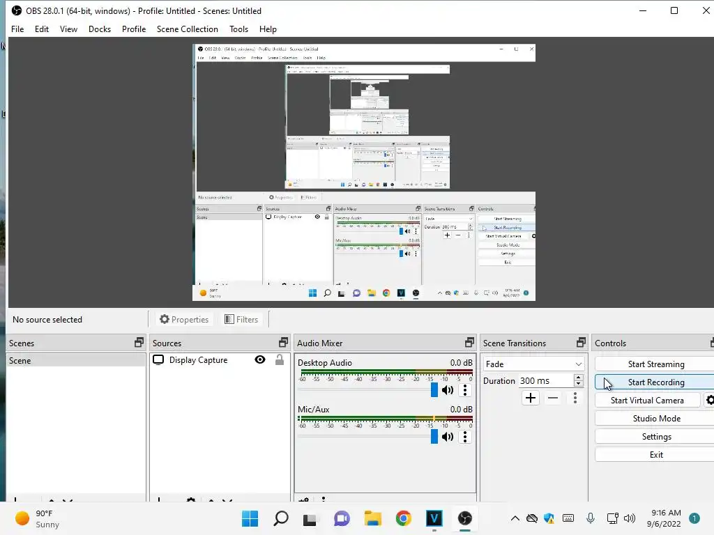The image size is (714, 535).
Task: Mute the Mic/Aux channel
Action: (448, 437)
